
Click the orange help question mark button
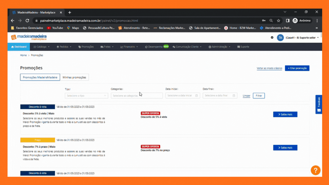coord(315,170)
